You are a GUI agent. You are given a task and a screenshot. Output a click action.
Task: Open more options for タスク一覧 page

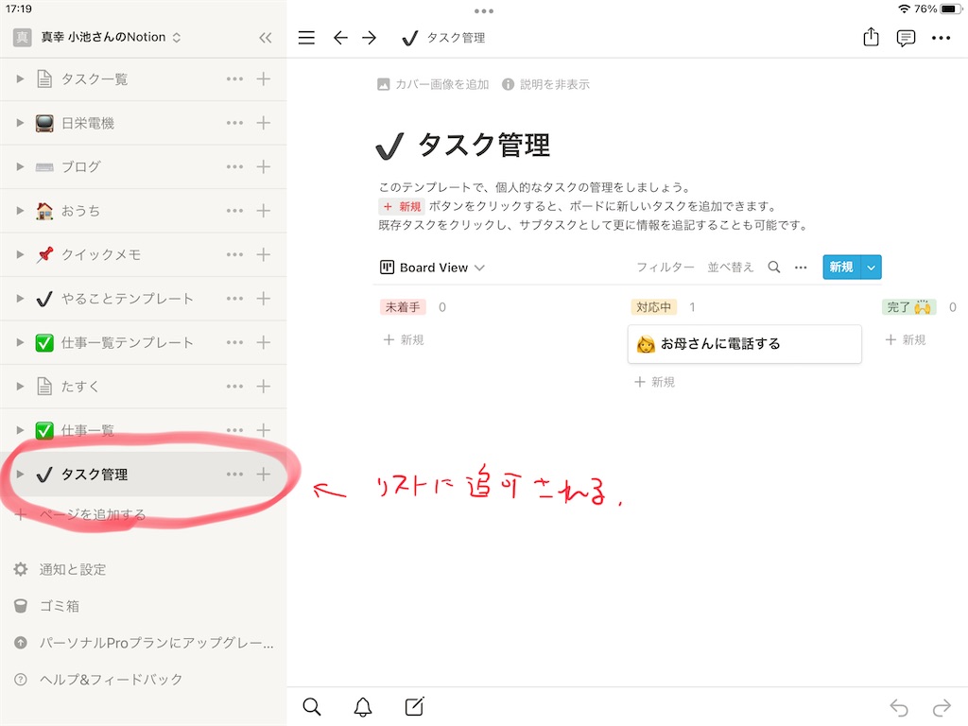[234, 79]
